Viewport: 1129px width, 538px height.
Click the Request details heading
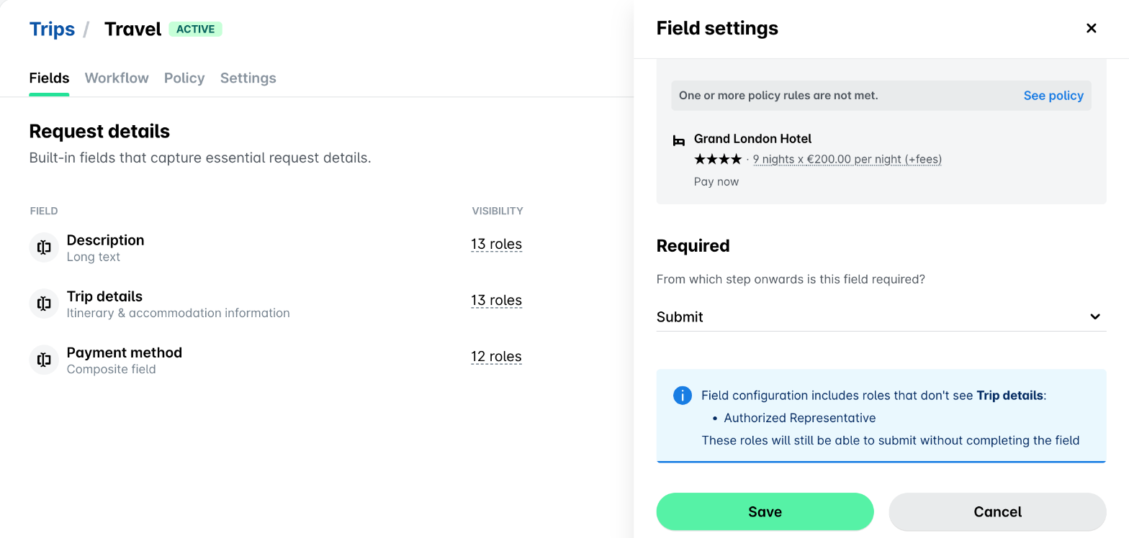click(99, 131)
